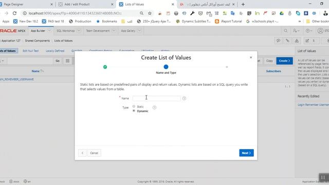Image resolution: width=329 pixels, height=185 pixels.
Task: Open the PASI test 18 bookmark
Action: pyautogui.click(x=53, y=22)
